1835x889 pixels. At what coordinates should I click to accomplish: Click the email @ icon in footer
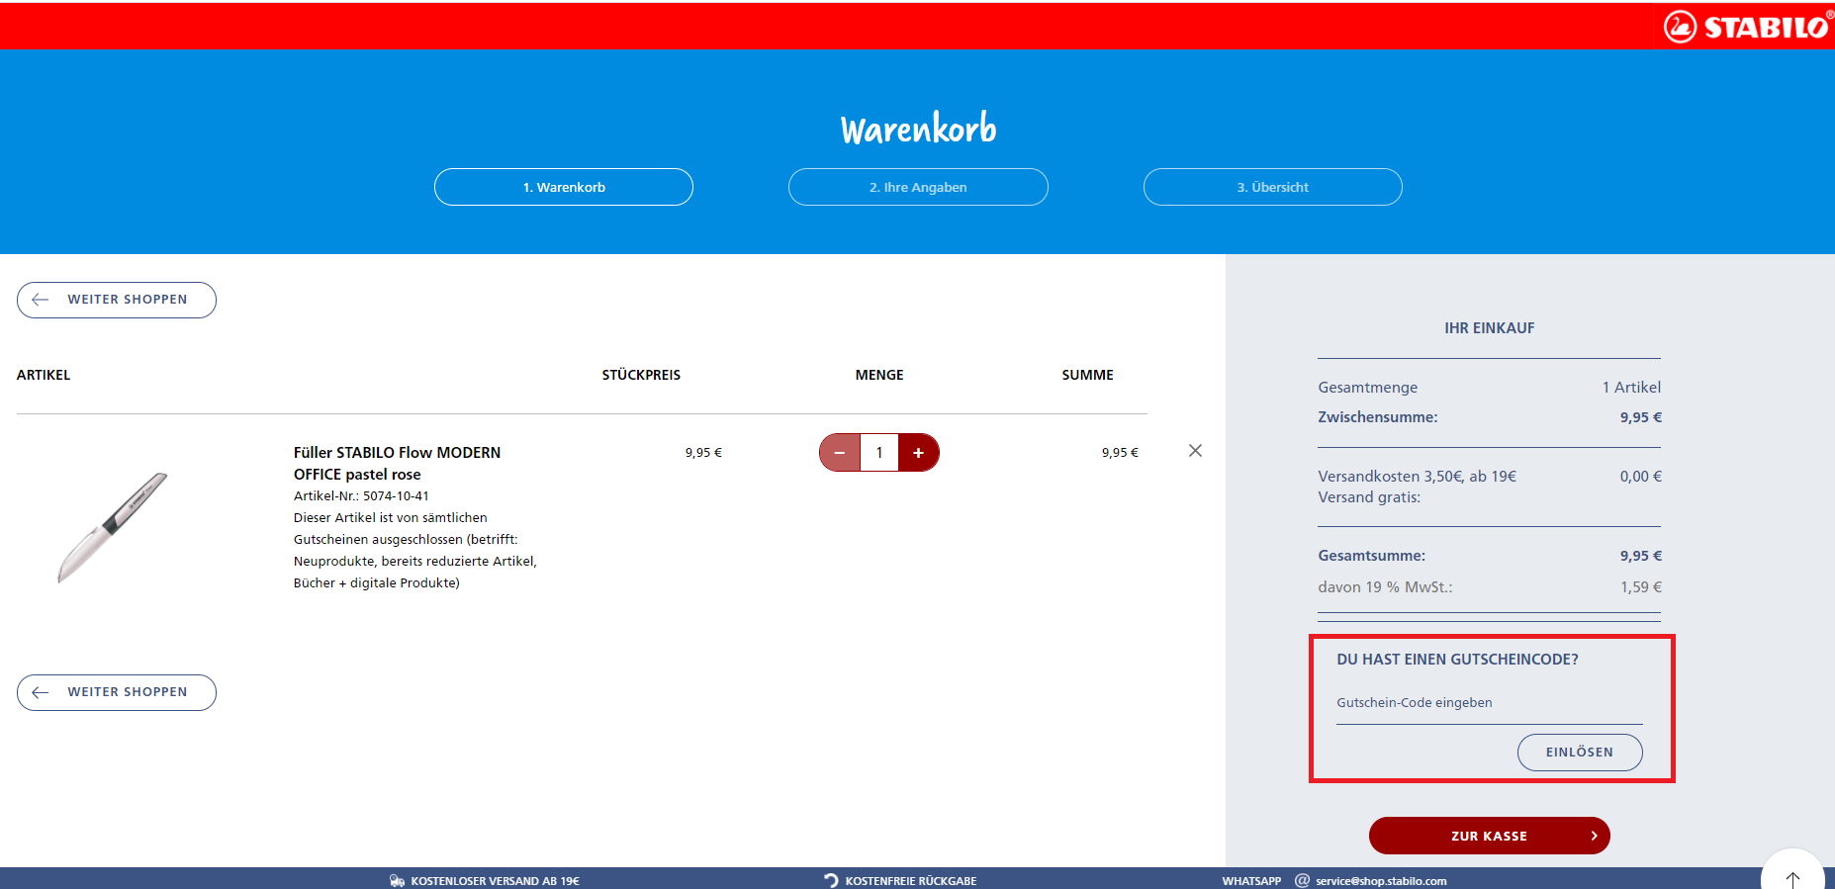[x=1303, y=880]
